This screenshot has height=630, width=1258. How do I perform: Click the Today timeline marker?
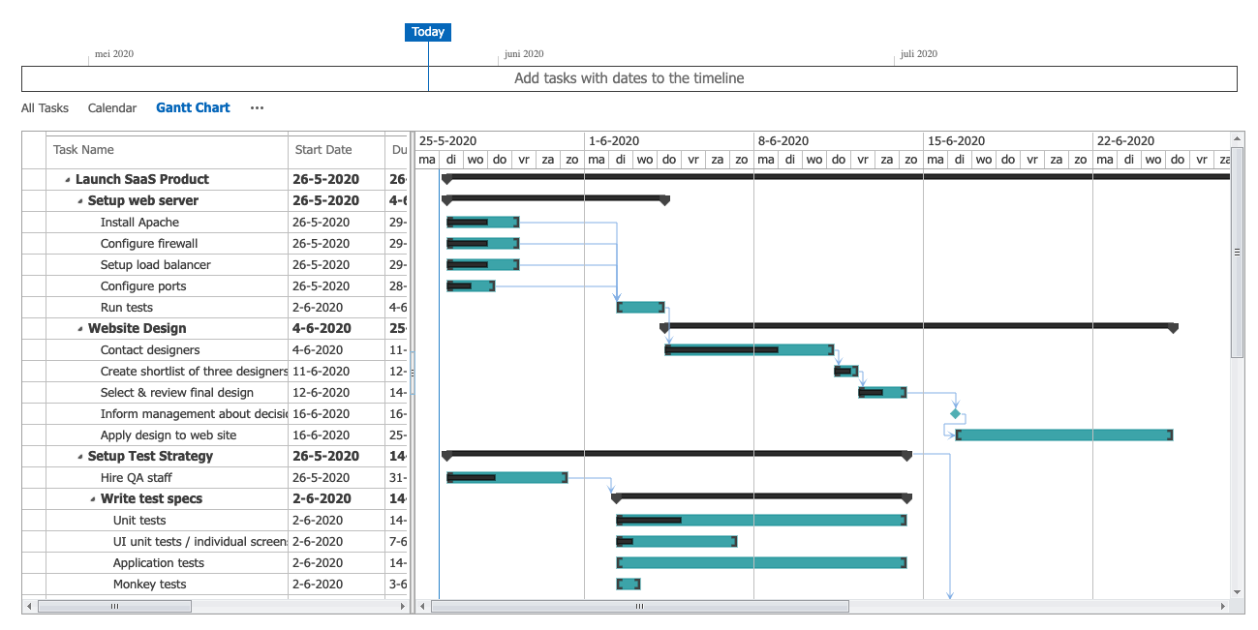pyautogui.click(x=428, y=32)
